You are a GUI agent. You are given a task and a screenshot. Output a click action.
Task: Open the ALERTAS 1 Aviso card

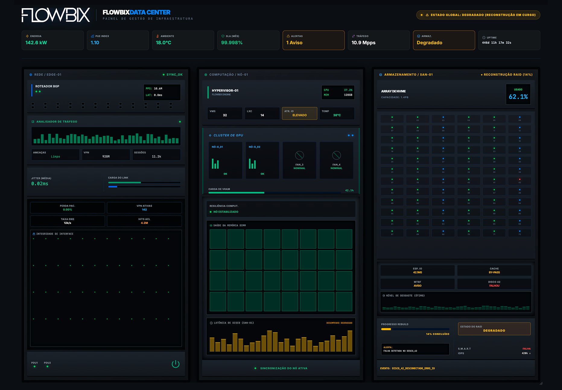[x=313, y=40]
